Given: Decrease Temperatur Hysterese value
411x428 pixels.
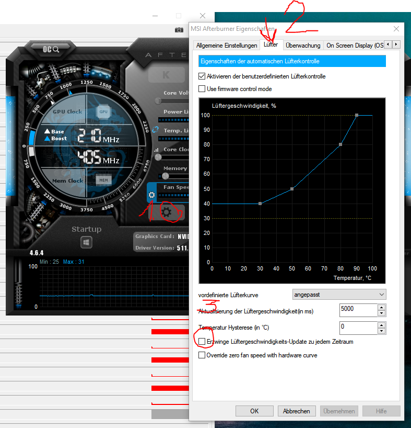Looking at the screenshot, I should click(x=382, y=331).
